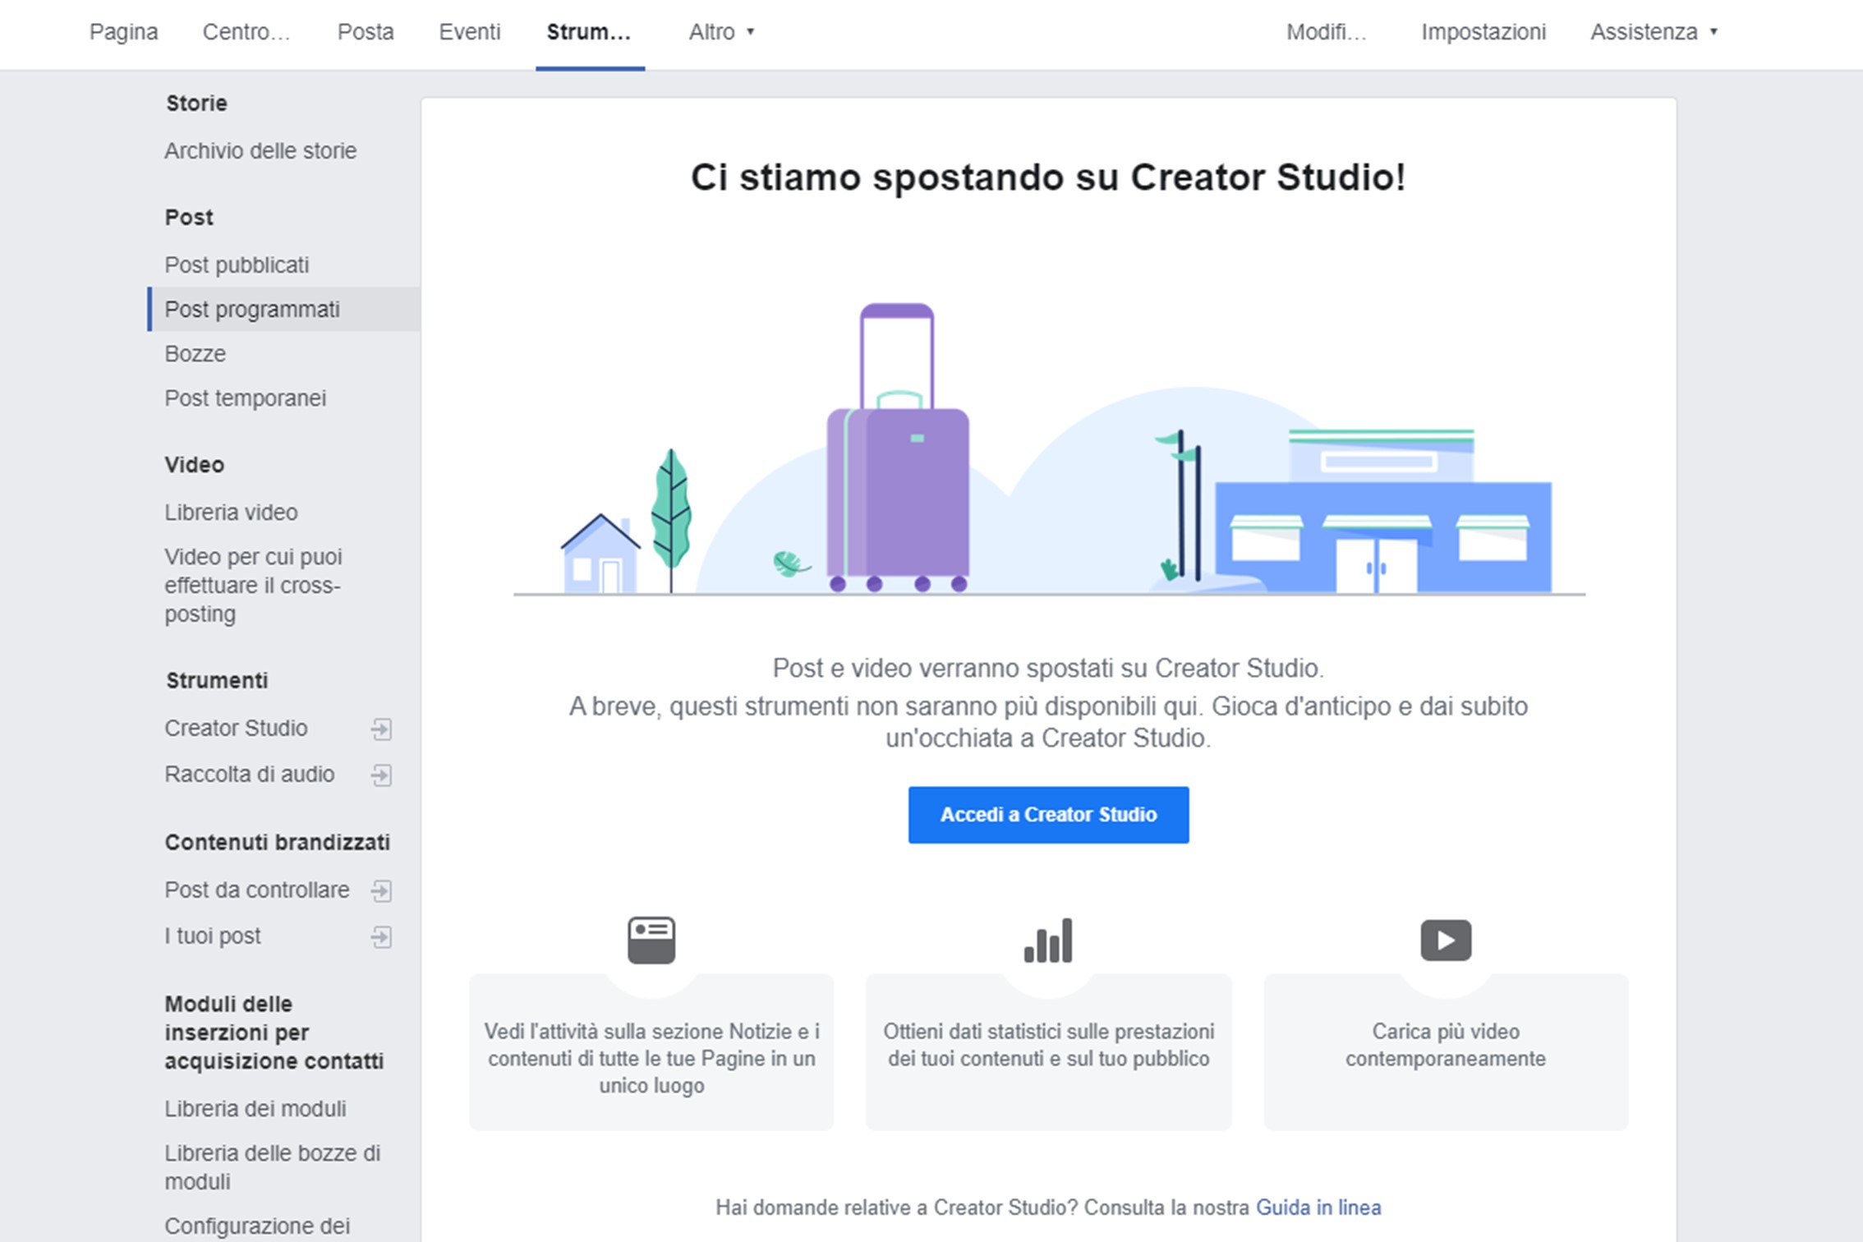Click external-link icon beside Post da controllare
The width and height of the screenshot is (1863, 1242).
click(381, 890)
